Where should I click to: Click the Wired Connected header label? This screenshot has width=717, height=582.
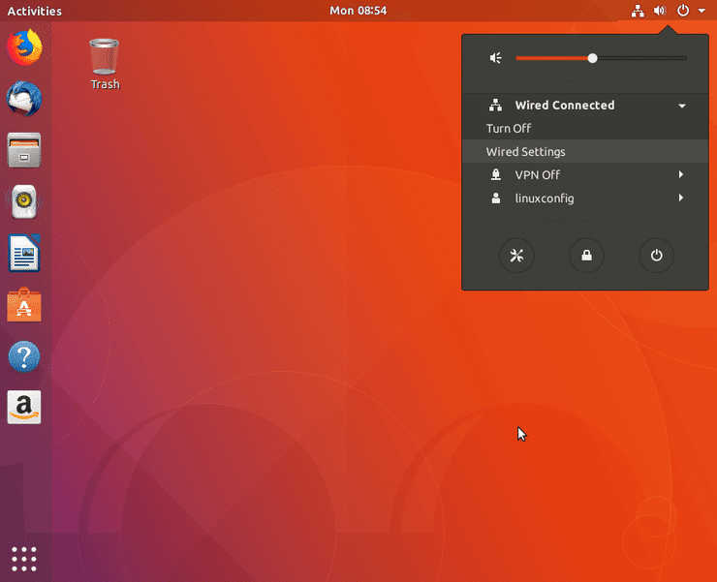point(565,106)
